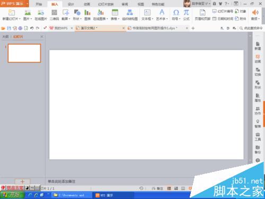Open the WPS 演示 taskbar button

coord(113,195)
